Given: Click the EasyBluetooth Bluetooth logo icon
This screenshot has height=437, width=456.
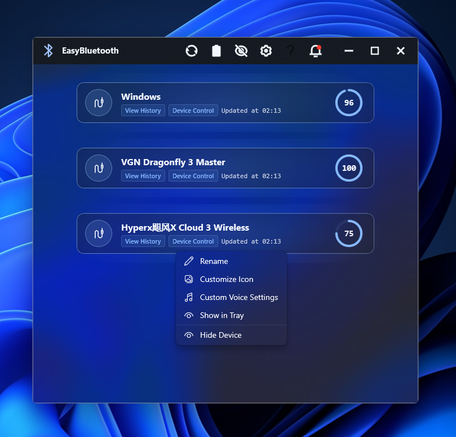Looking at the screenshot, I should tap(48, 51).
